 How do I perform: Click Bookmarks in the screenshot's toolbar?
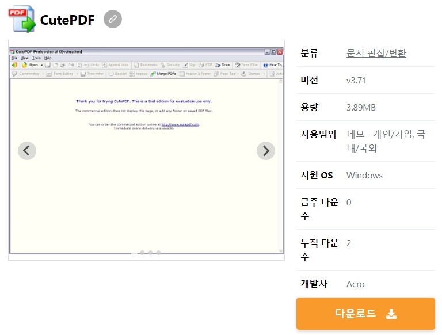coord(146,65)
